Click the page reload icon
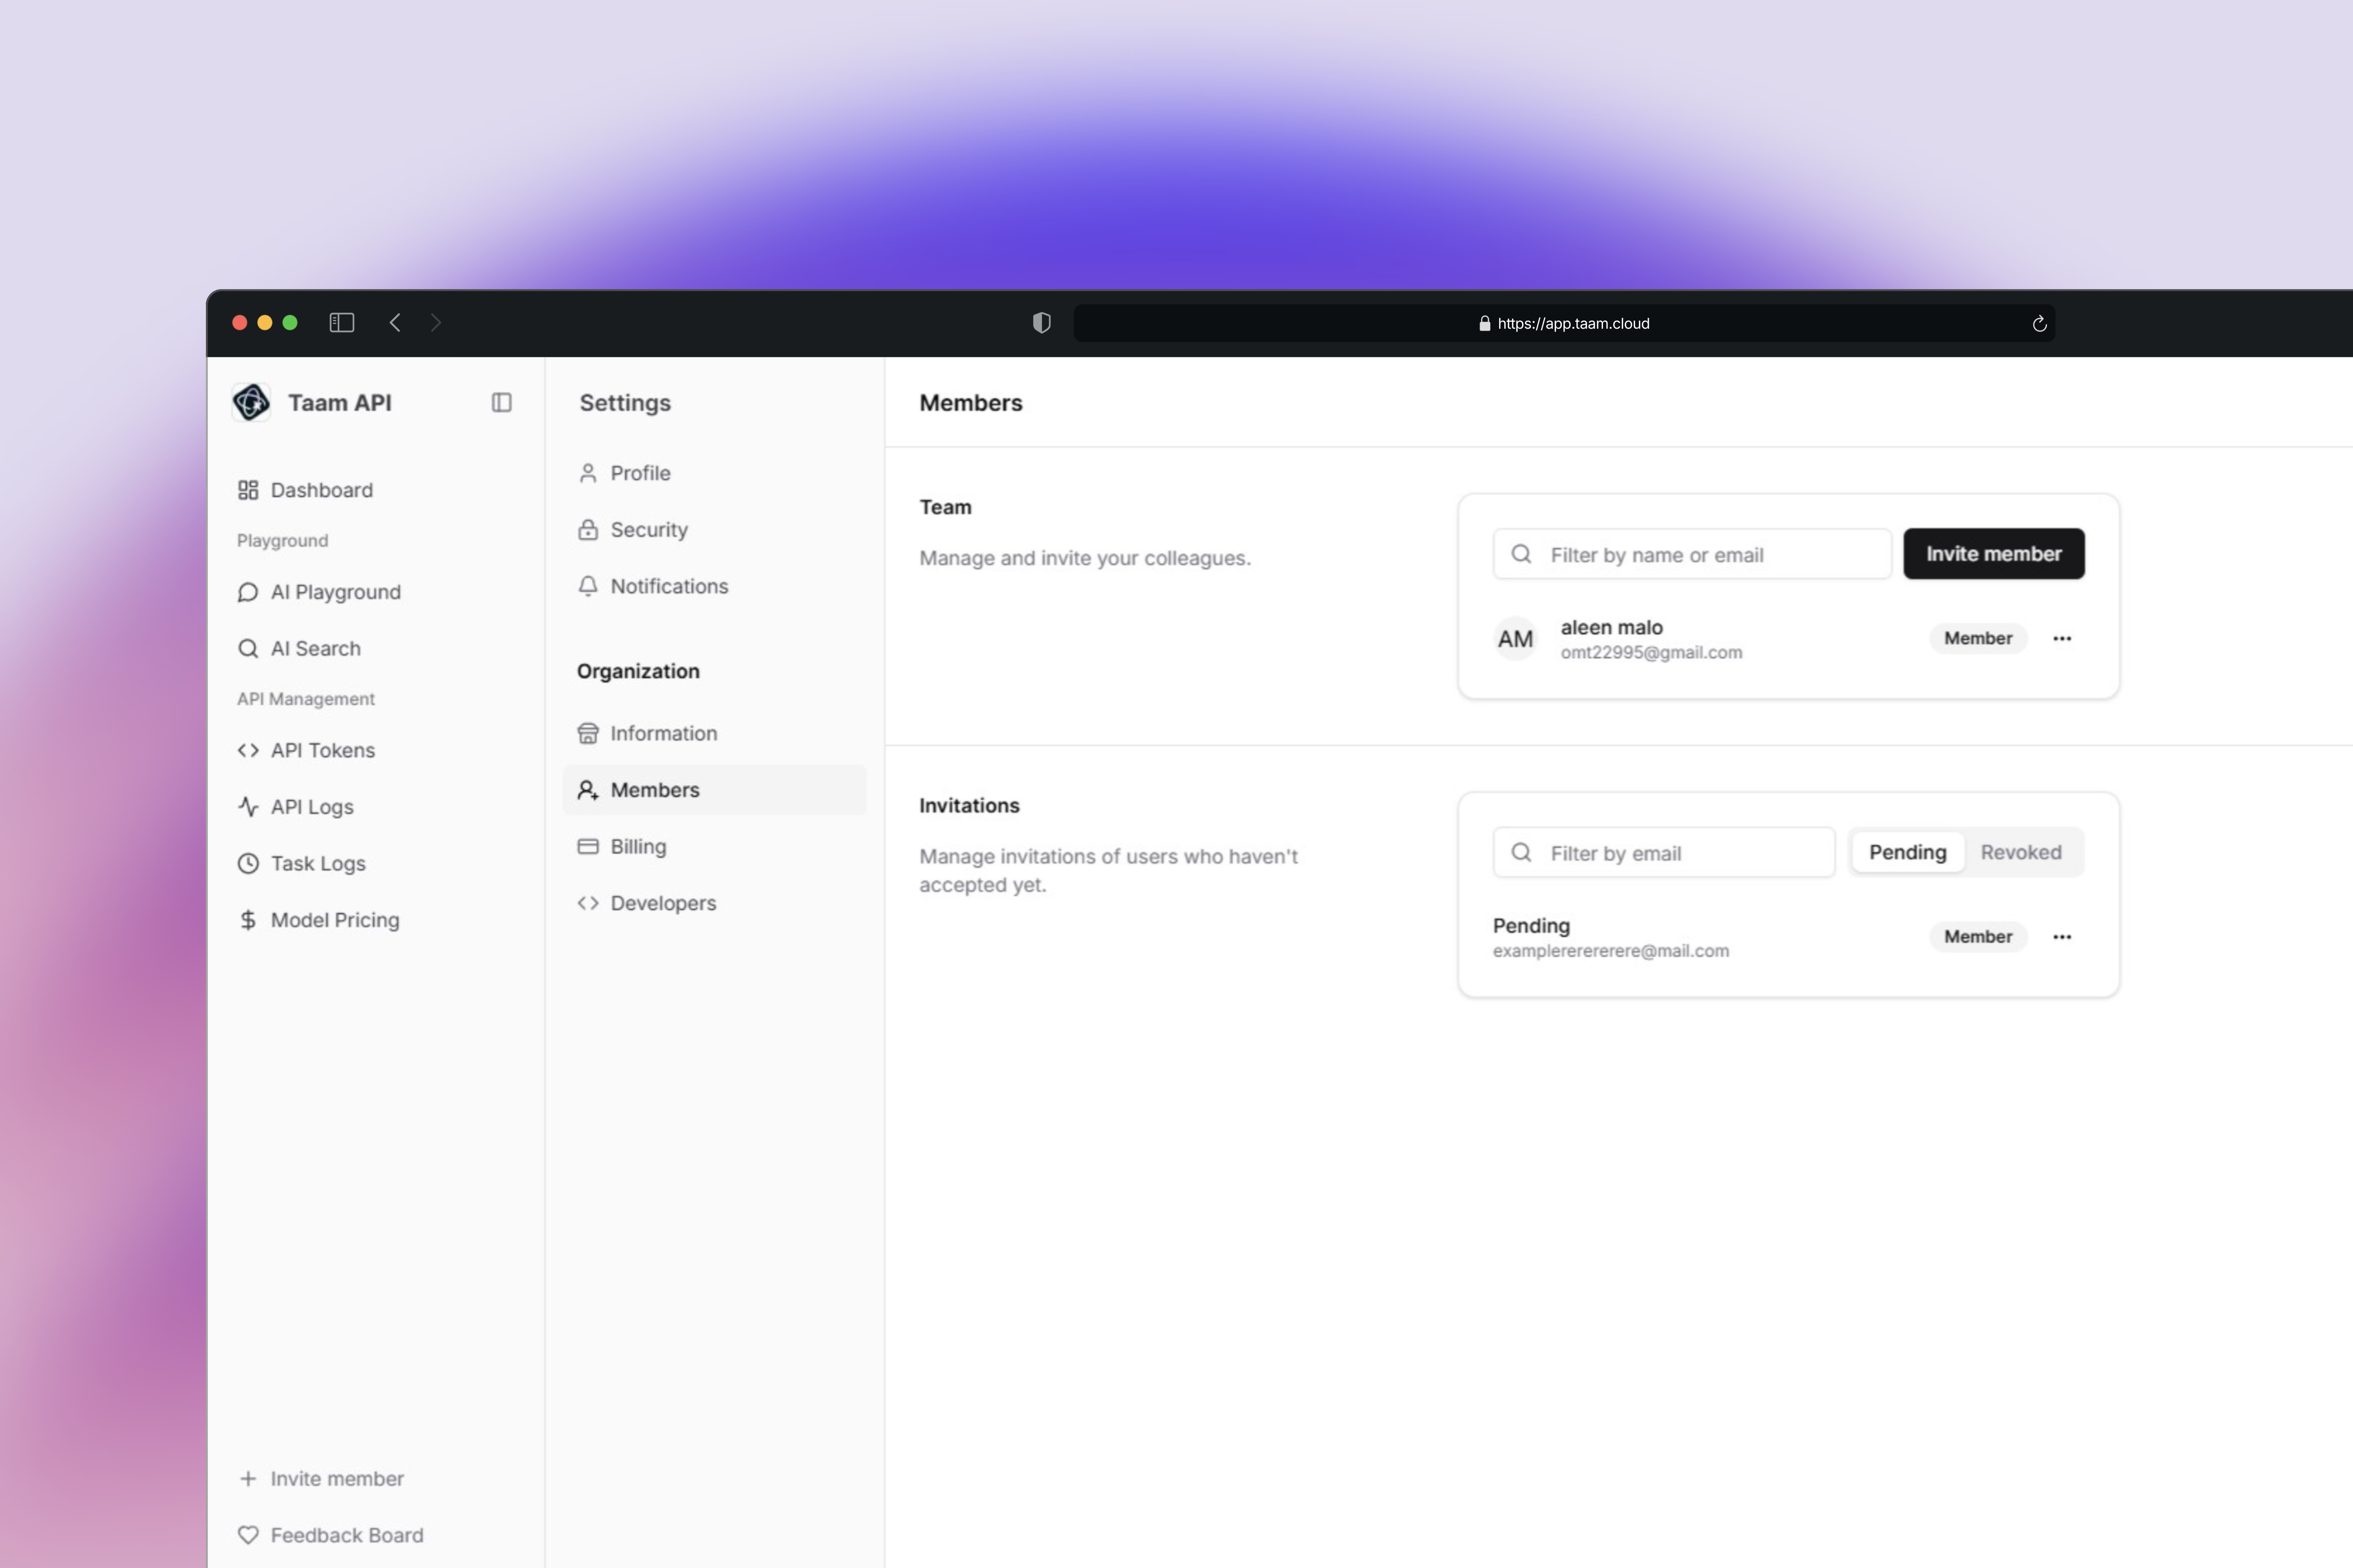The image size is (2353, 1568). pos(2039,324)
